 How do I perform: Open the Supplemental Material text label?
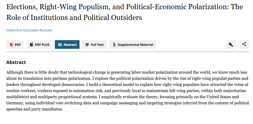[135, 44]
